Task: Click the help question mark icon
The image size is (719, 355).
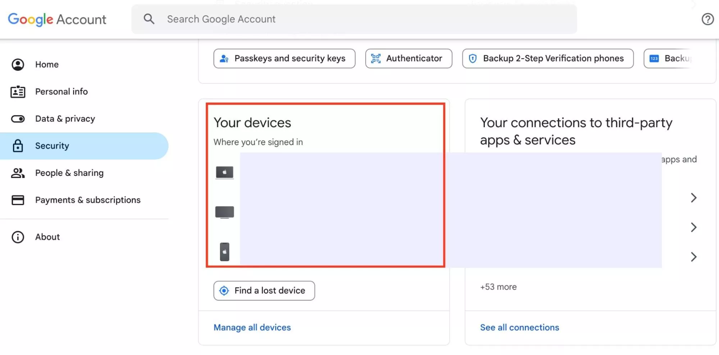Action: click(707, 19)
